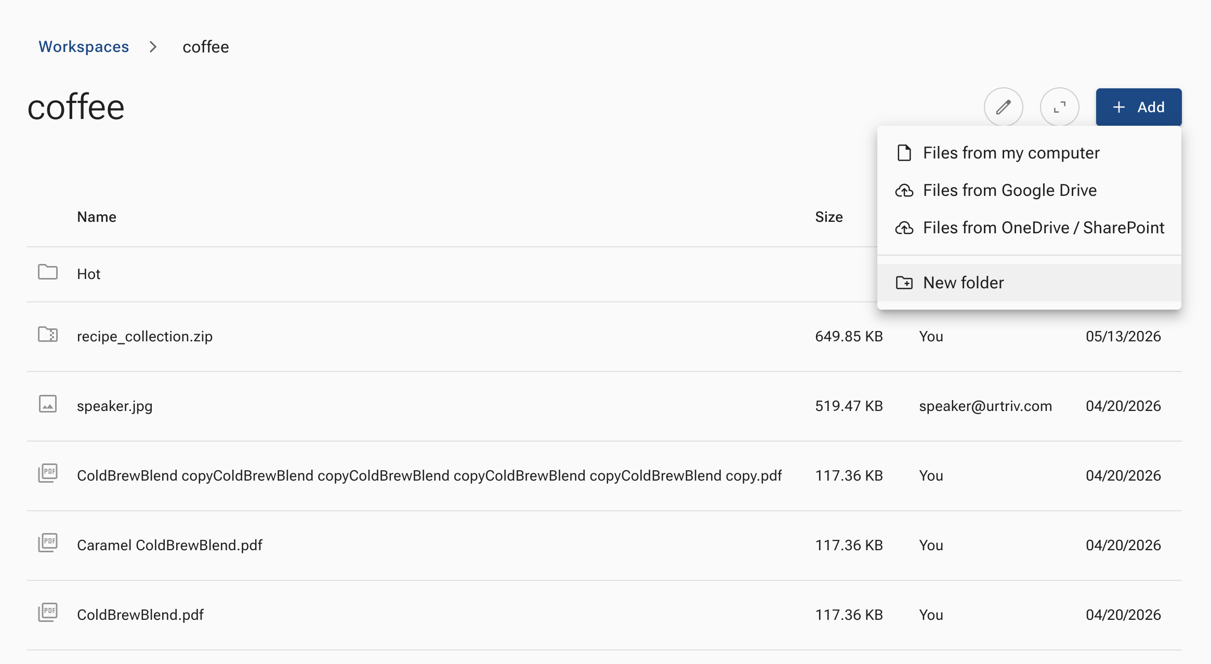The height and width of the screenshot is (664, 1211).
Task: Click the cloud upload icon for Google Drive
Action: pos(904,191)
